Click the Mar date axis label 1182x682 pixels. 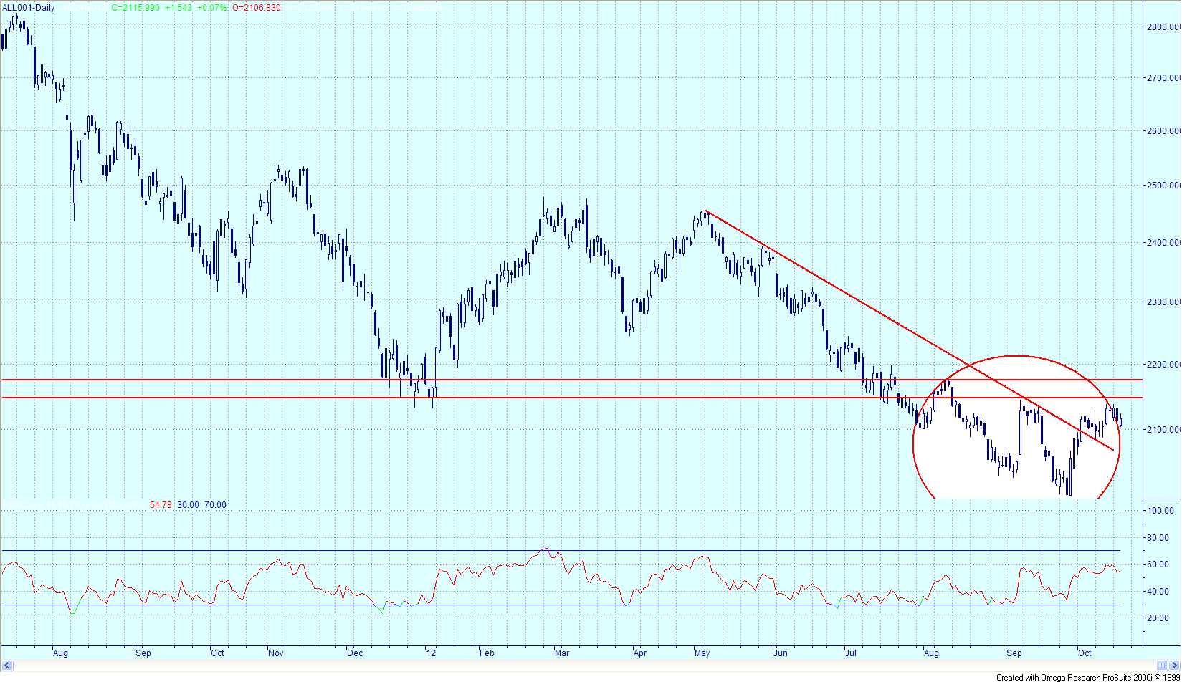[x=562, y=653]
